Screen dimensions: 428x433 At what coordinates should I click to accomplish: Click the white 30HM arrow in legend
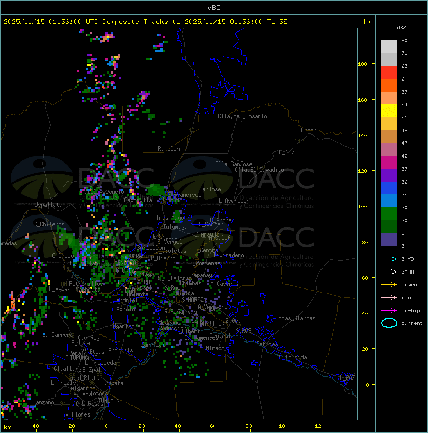click(389, 272)
